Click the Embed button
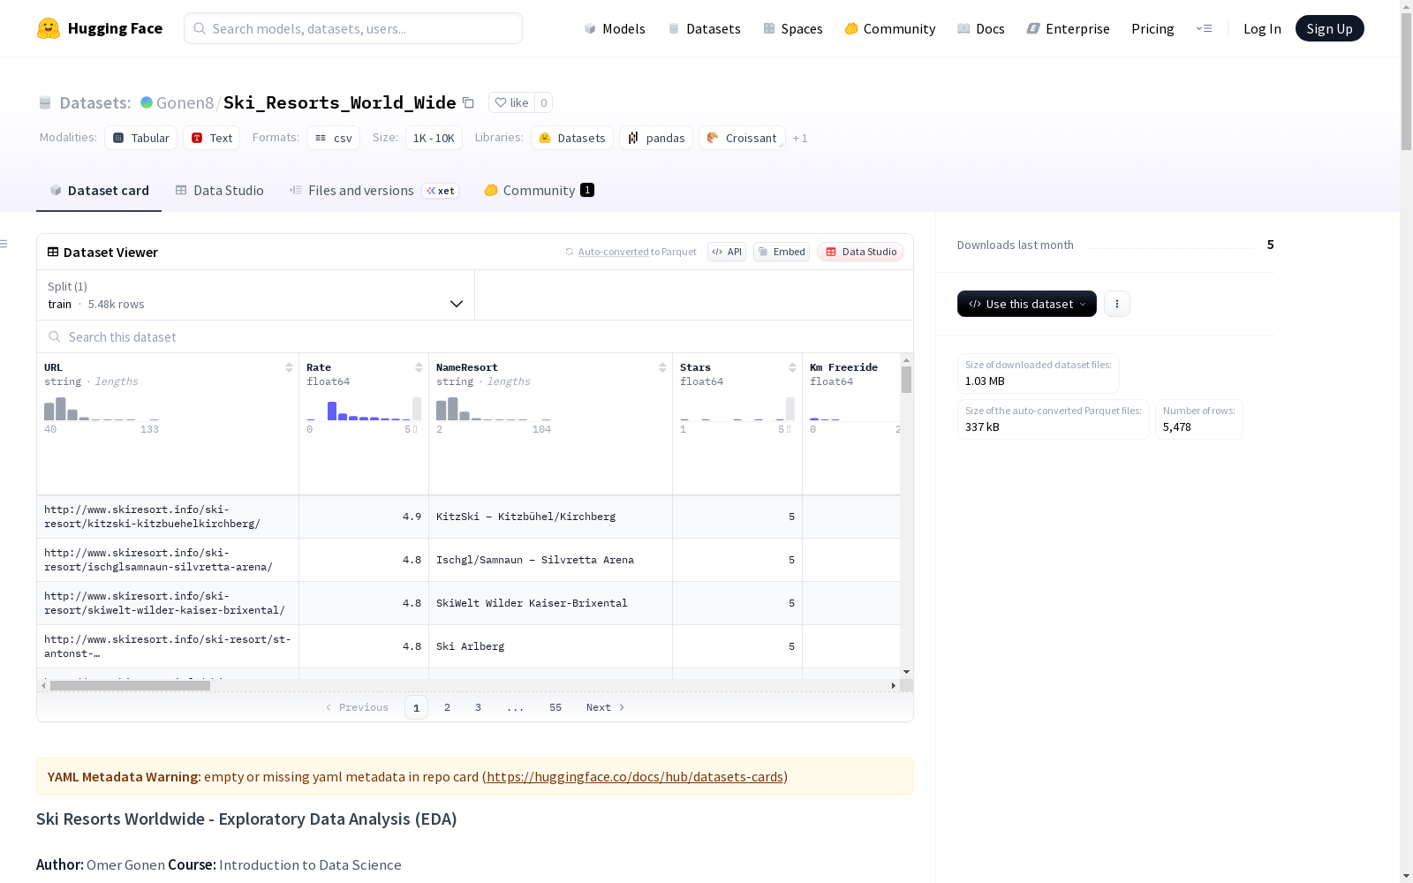Screen dimensions: 1413x883 782,252
